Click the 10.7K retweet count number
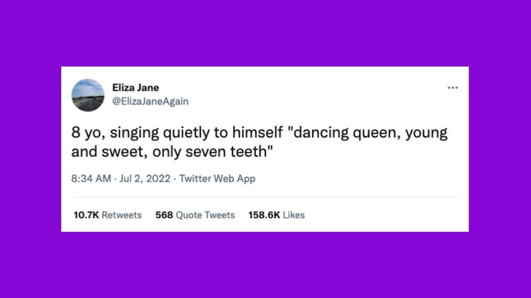The height and width of the screenshot is (298, 531). click(x=84, y=215)
